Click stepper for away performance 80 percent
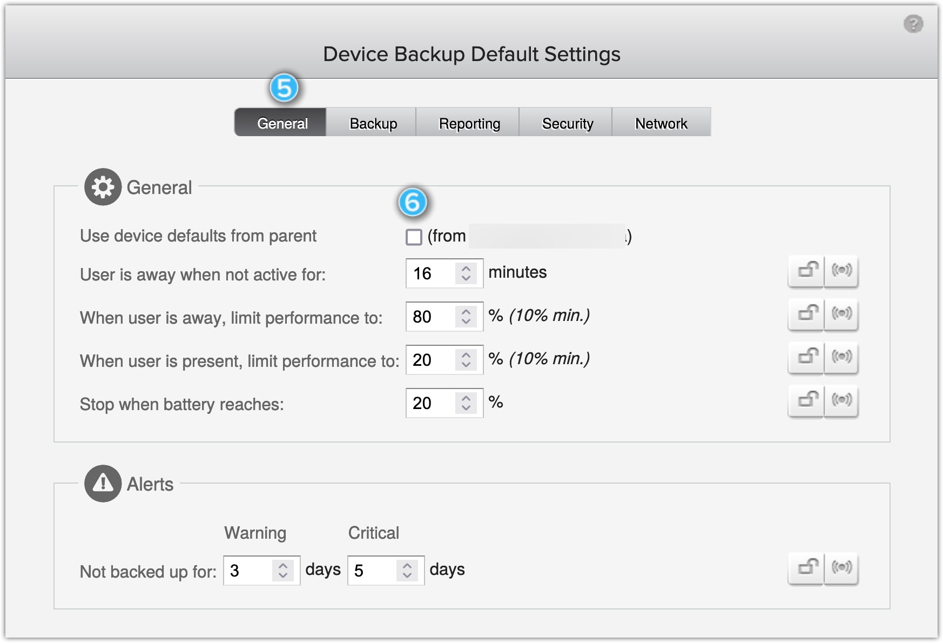The width and height of the screenshot is (943, 643). click(x=466, y=316)
